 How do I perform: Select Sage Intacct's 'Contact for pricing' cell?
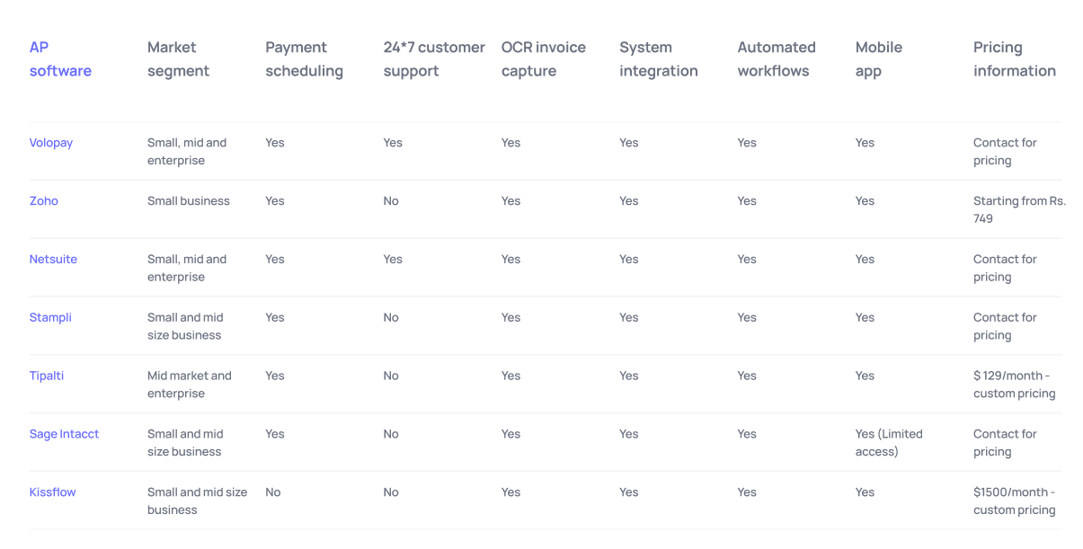click(1005, 443)
